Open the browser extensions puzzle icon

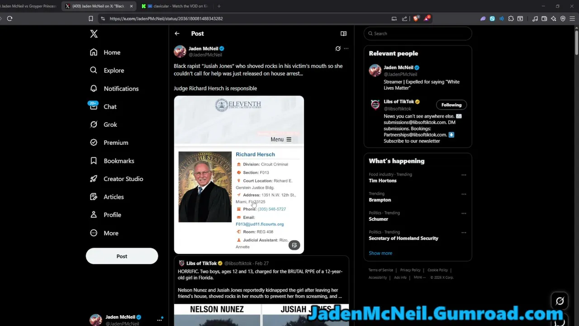click(511, 19)
